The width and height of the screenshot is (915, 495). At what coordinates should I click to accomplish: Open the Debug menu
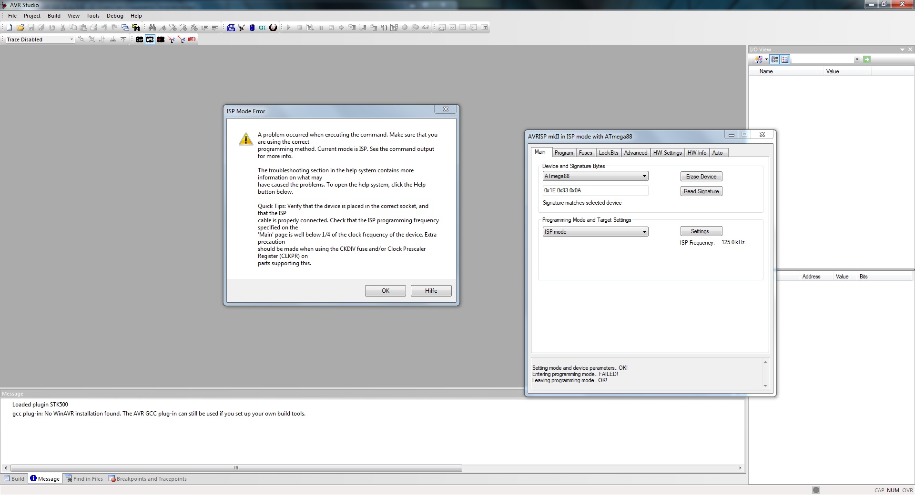point(115,16)
